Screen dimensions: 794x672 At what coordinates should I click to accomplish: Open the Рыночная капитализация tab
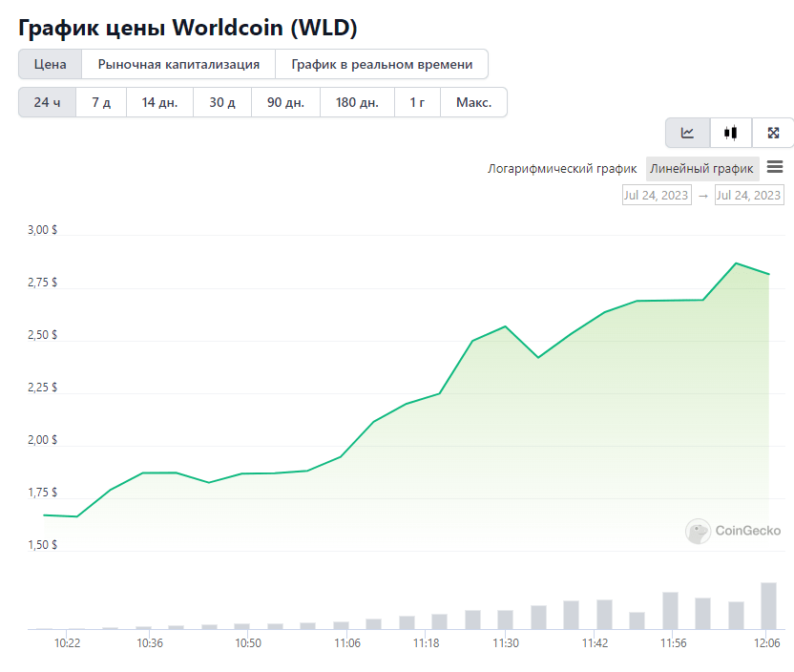(x=178, y=64)
